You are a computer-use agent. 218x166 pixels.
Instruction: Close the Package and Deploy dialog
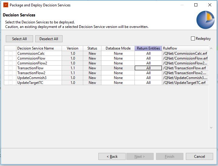pos(210,5)
